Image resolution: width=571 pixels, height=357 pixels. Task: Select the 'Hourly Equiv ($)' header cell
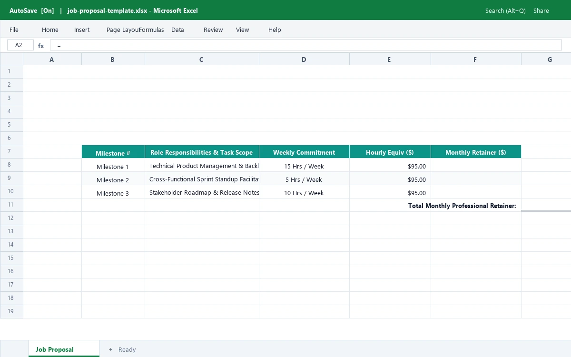pos(390,152)
